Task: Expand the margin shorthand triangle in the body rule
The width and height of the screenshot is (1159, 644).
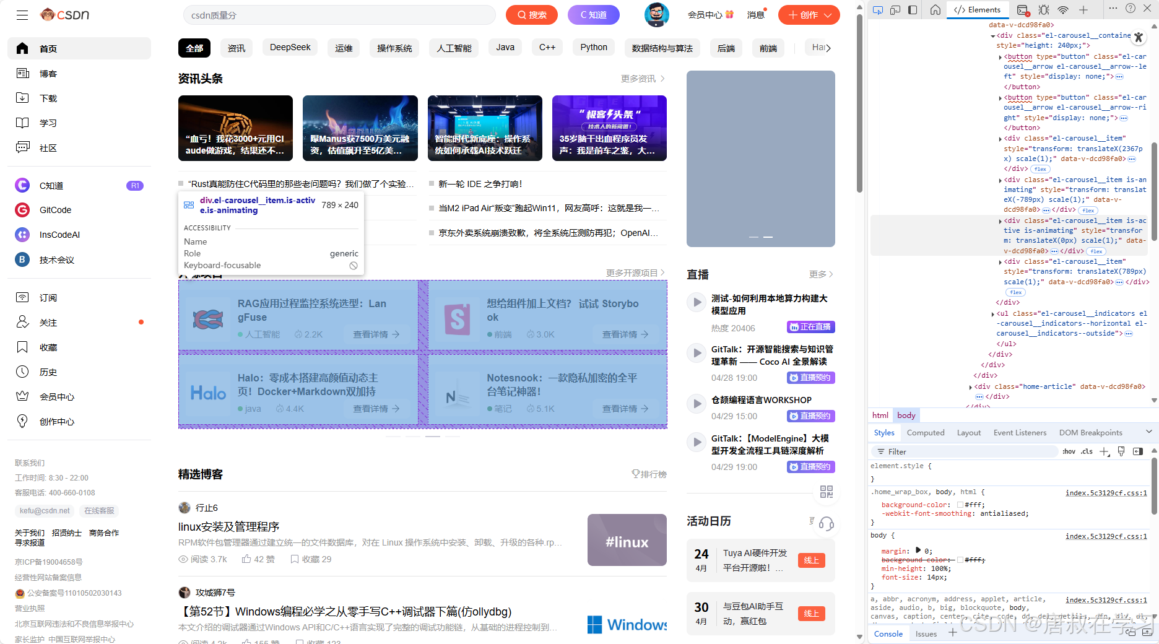Action: (x=918, y=550)
